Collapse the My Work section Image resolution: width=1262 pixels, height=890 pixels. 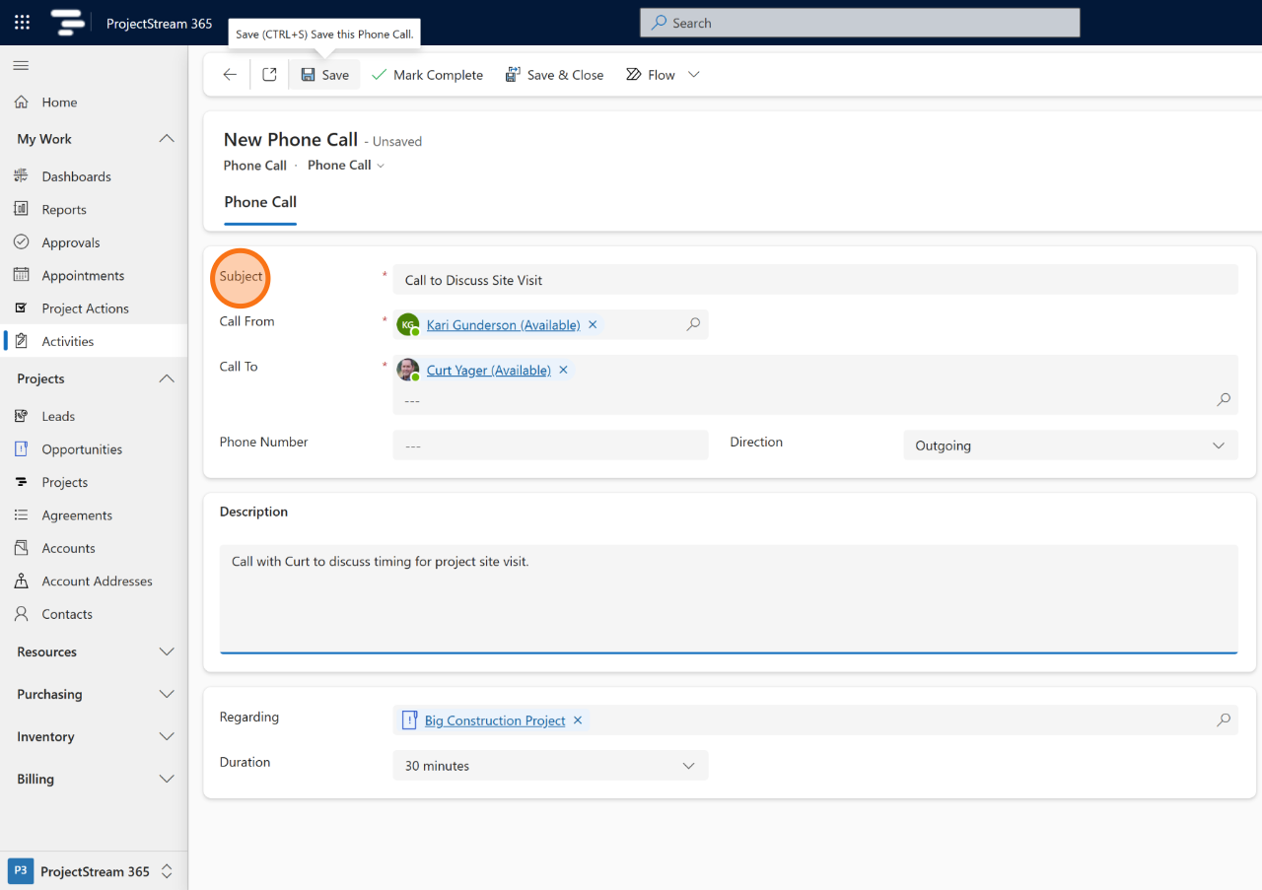tap(167, 139)
